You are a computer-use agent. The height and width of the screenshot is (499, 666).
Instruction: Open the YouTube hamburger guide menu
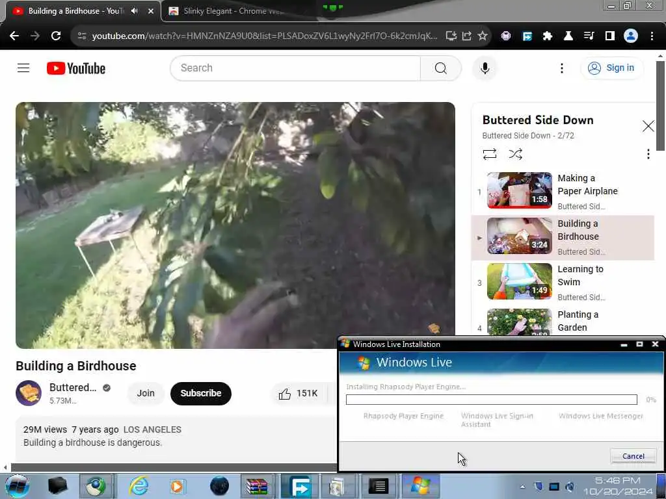[x=23, y=68]
